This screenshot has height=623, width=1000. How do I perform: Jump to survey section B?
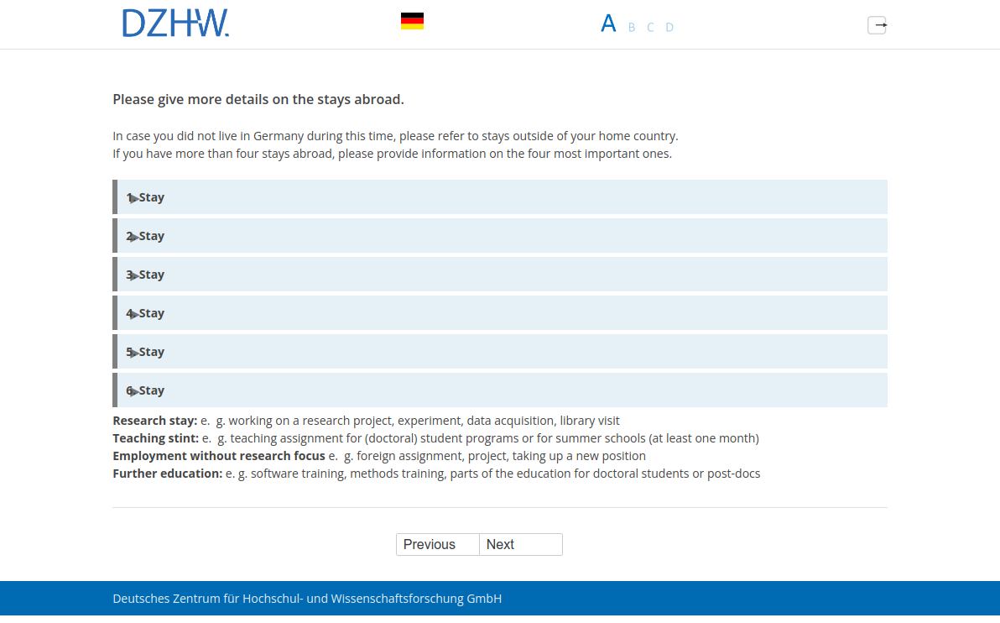pos(632,28)
